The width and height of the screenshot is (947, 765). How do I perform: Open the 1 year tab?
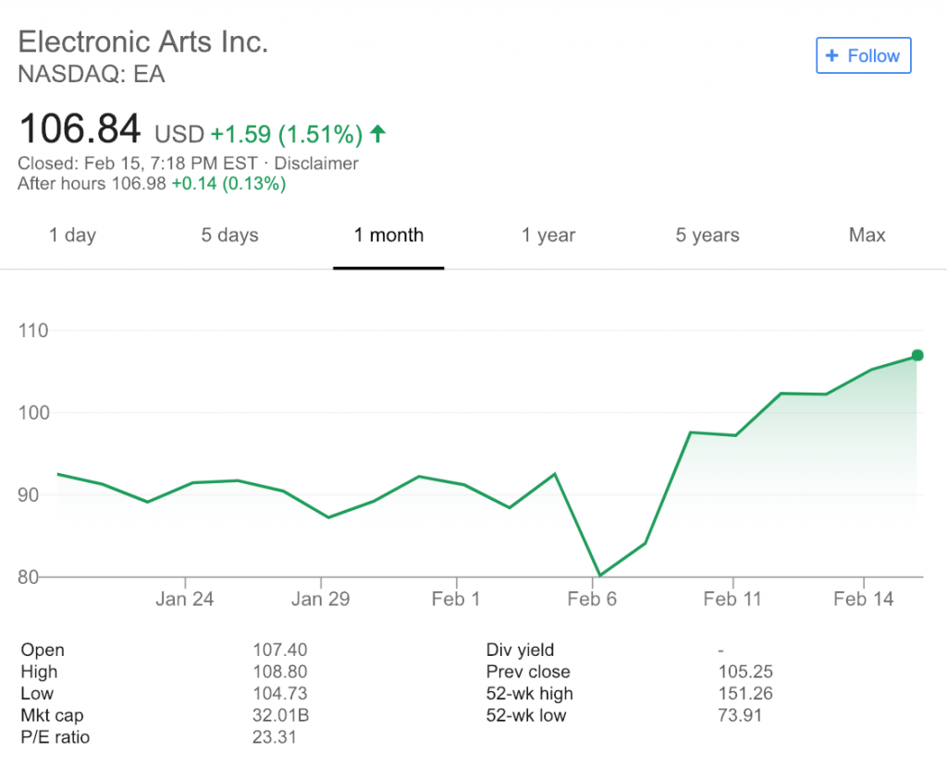click(548, 235)
